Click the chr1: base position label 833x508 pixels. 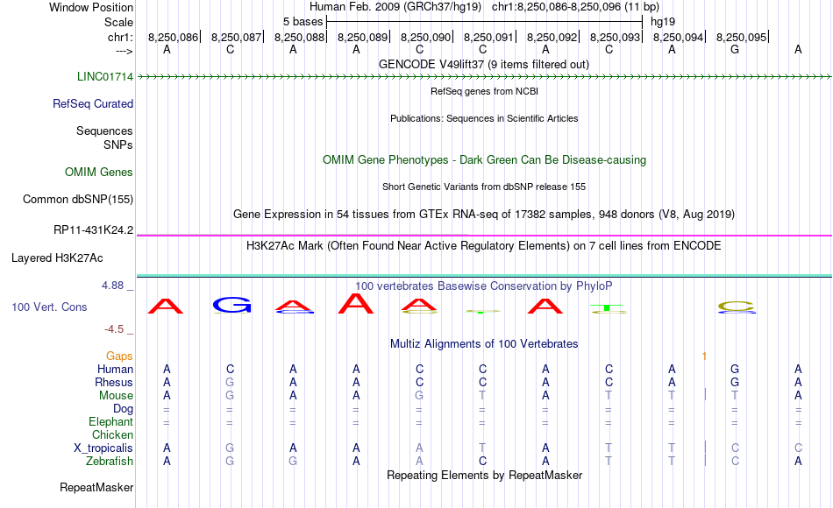tap(120, 37)
